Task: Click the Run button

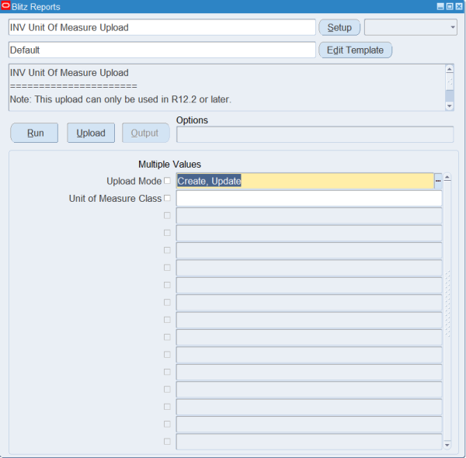Action: coord(34,133)
